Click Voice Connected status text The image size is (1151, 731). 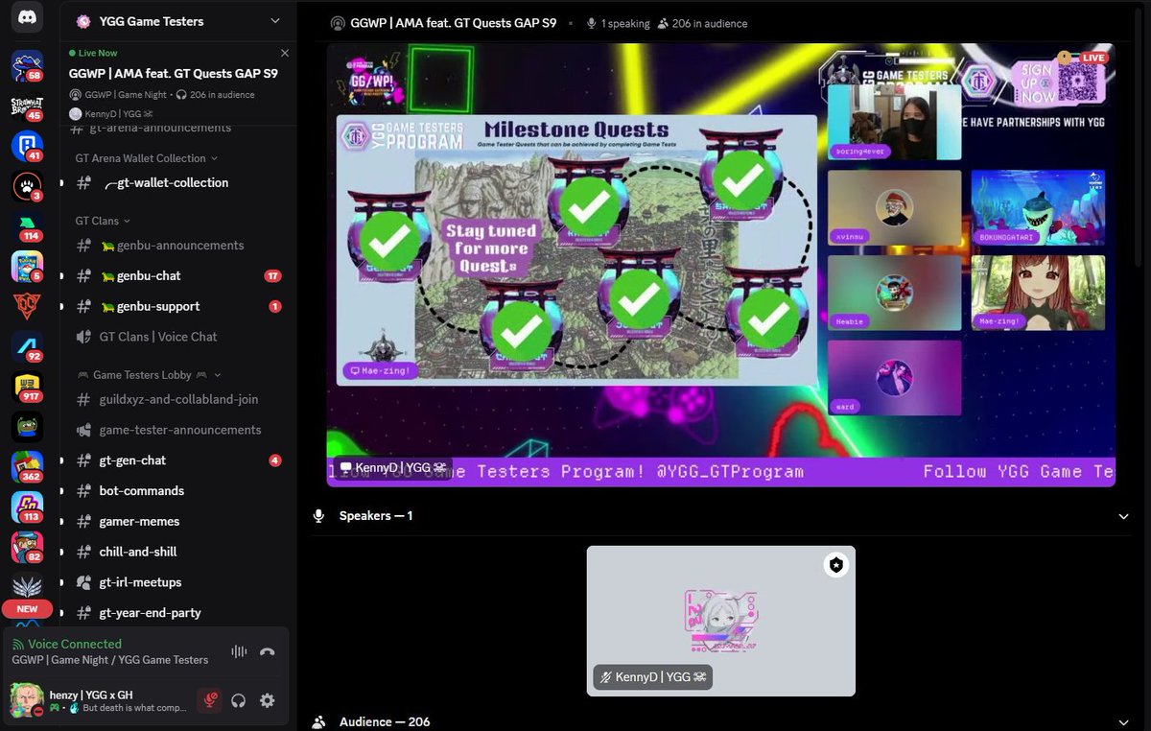click(x=75, y=644)
